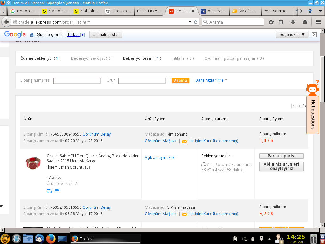This screenshot has height=244, width=325.
Task: Close the Google Translate bar
Action: 314,35
